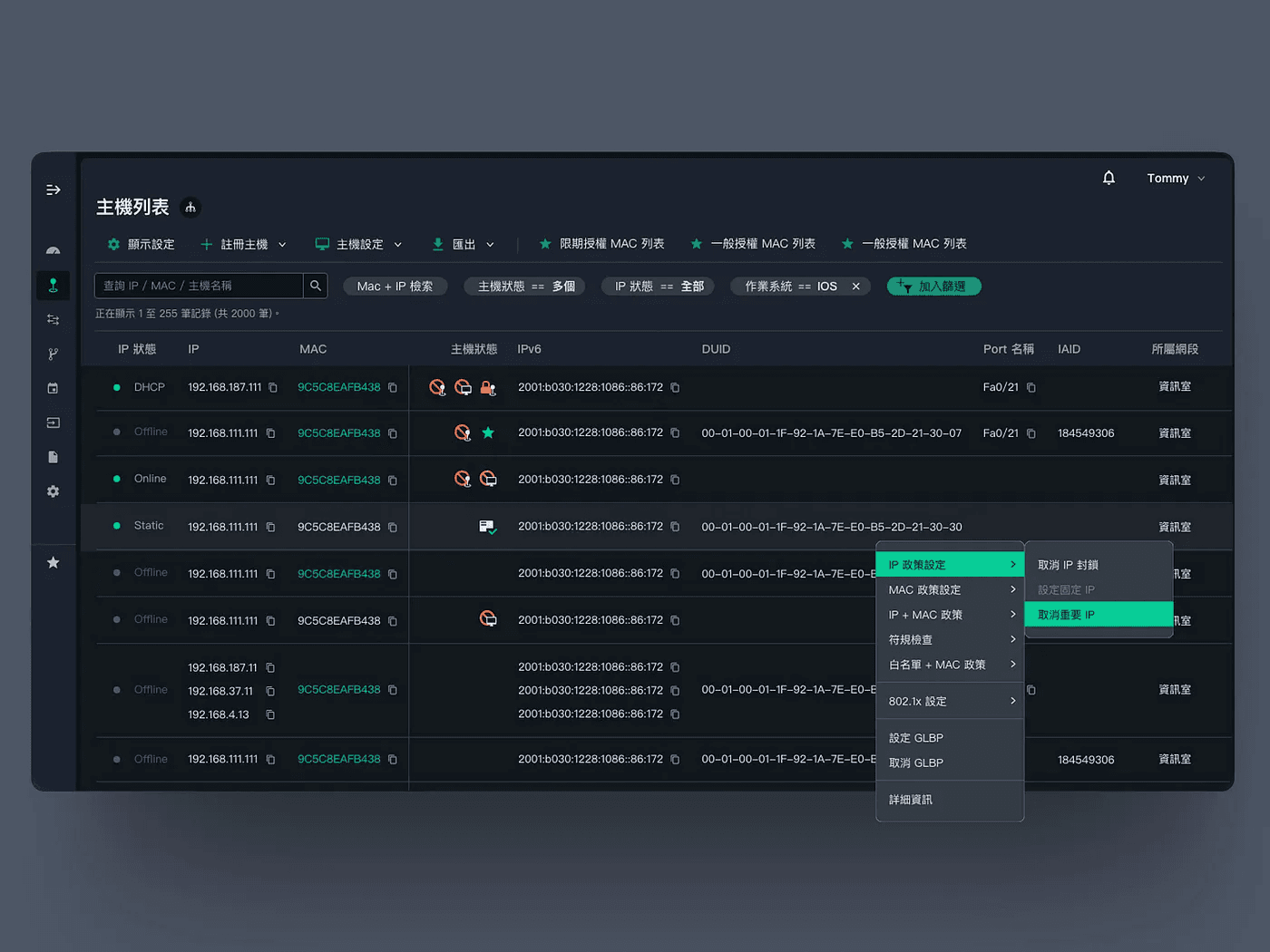
Task: Copy the DHCP row IP 192.168.187.111
Action: point(272,387)
